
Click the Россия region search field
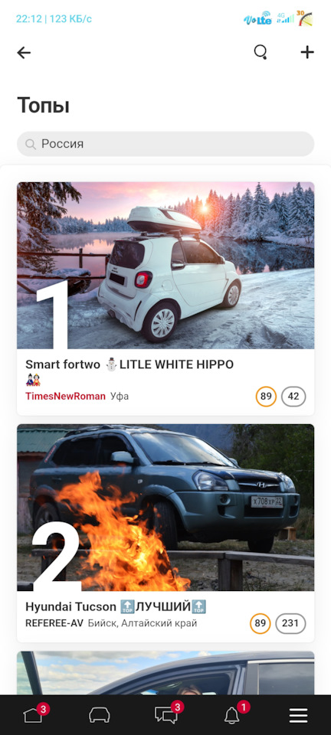coord(165,144)
